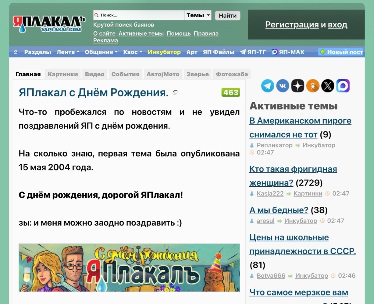Open the ЯП-MAX link

coord(288,52)
